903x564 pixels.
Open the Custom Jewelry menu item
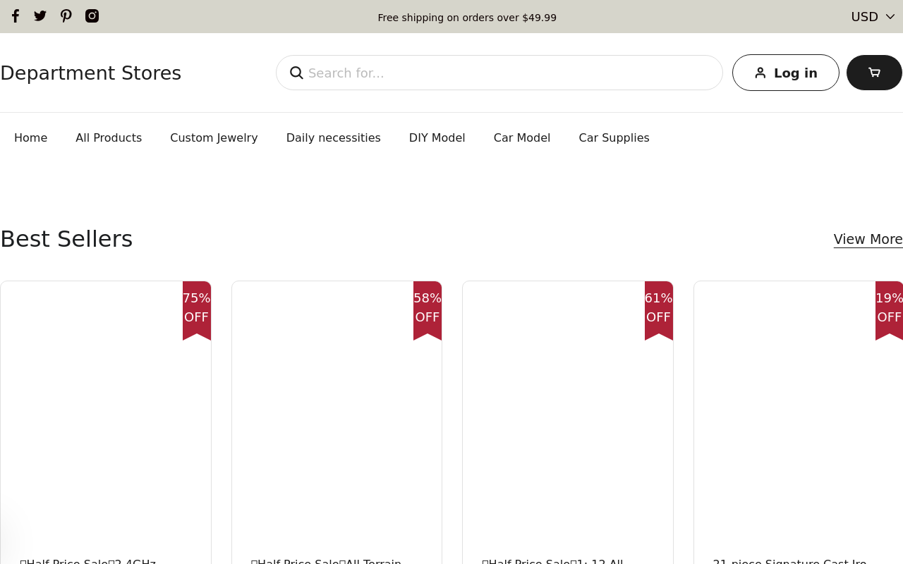point(214,138)
